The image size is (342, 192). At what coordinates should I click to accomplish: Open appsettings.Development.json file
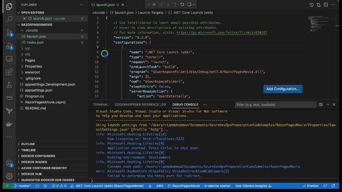point(50,84)
